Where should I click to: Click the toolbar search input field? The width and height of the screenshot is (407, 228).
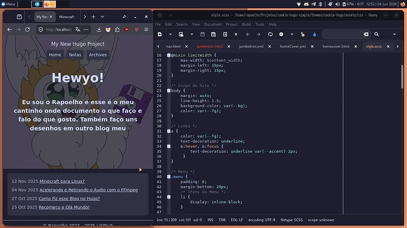tap(342, 34)
